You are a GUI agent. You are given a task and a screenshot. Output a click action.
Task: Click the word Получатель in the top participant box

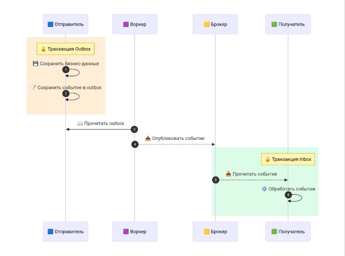click(x=292, y=24)
